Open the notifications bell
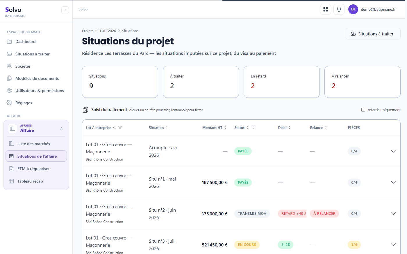This screenshot has width=407, height=254. pos(339,9)
